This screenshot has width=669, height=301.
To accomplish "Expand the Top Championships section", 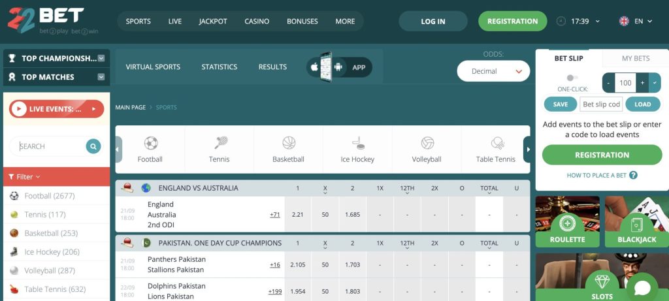I will point(101,58).
